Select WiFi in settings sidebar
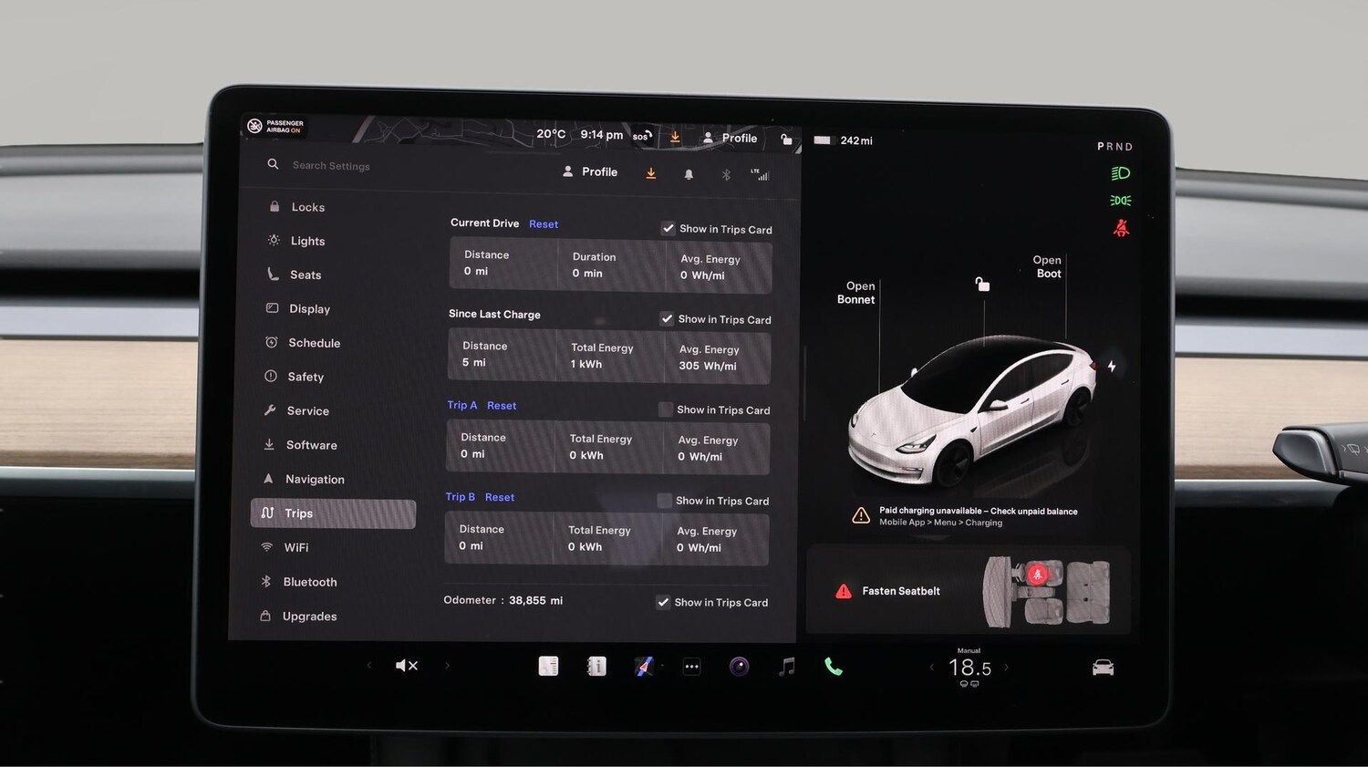Viewport: 1368px width, 767px height. point(285,547)
